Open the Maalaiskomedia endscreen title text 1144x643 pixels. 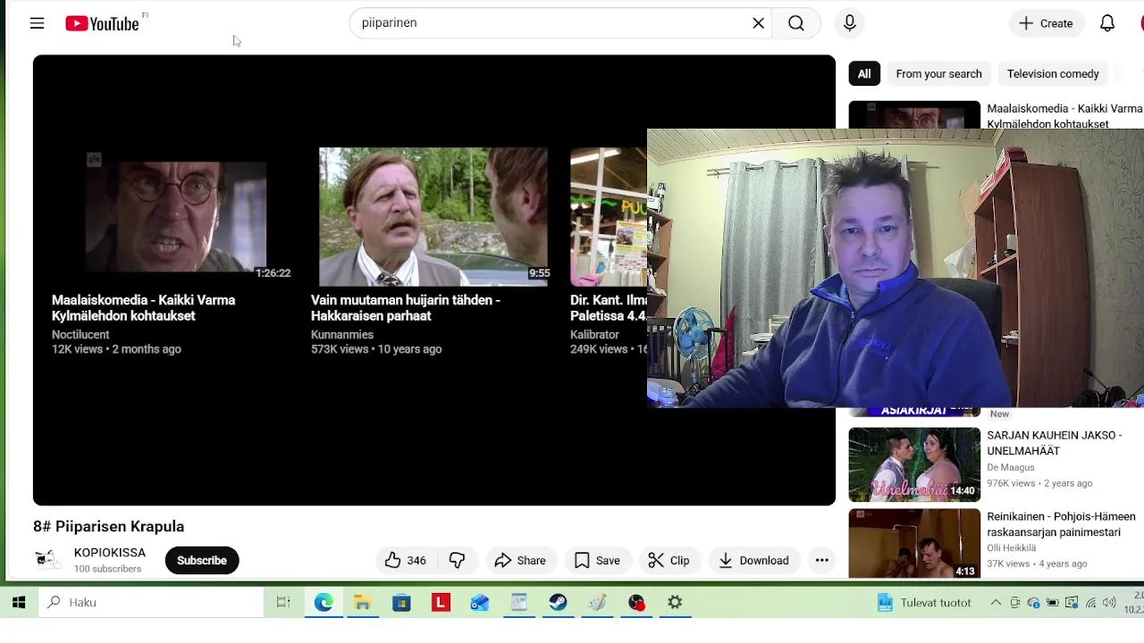point(144,308)
